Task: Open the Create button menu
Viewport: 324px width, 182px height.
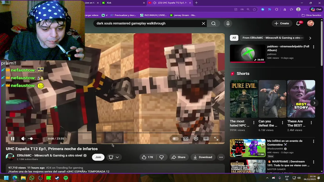Action: point(282,23)
